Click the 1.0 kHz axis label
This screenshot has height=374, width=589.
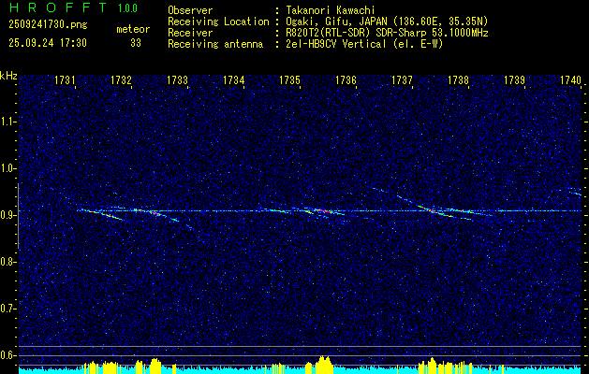(7, 168)
